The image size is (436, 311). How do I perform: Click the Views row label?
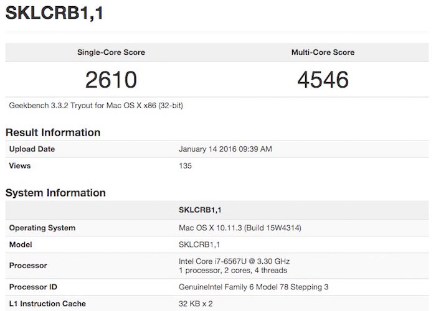20,166
